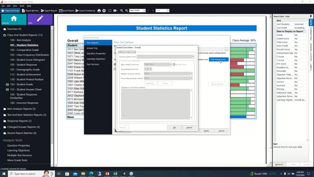Image resolution: width=314 pixels, height=177 pixels.
Task: Click the purple Data tile with pencil icon
Action: (x=40, y=20)
